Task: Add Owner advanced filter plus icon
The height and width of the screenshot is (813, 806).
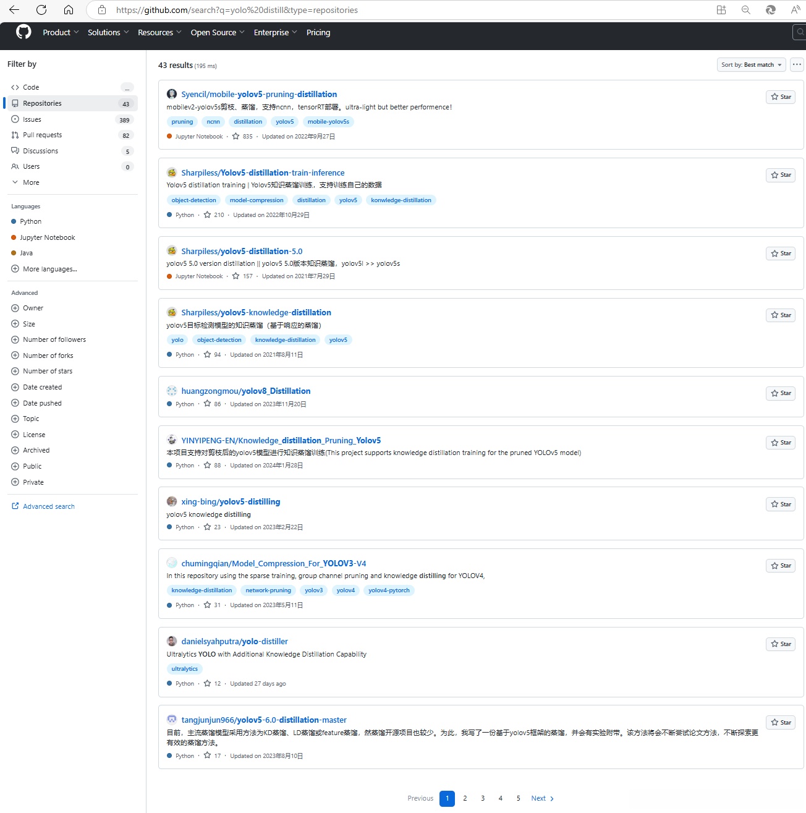Action: click(15, 308)
